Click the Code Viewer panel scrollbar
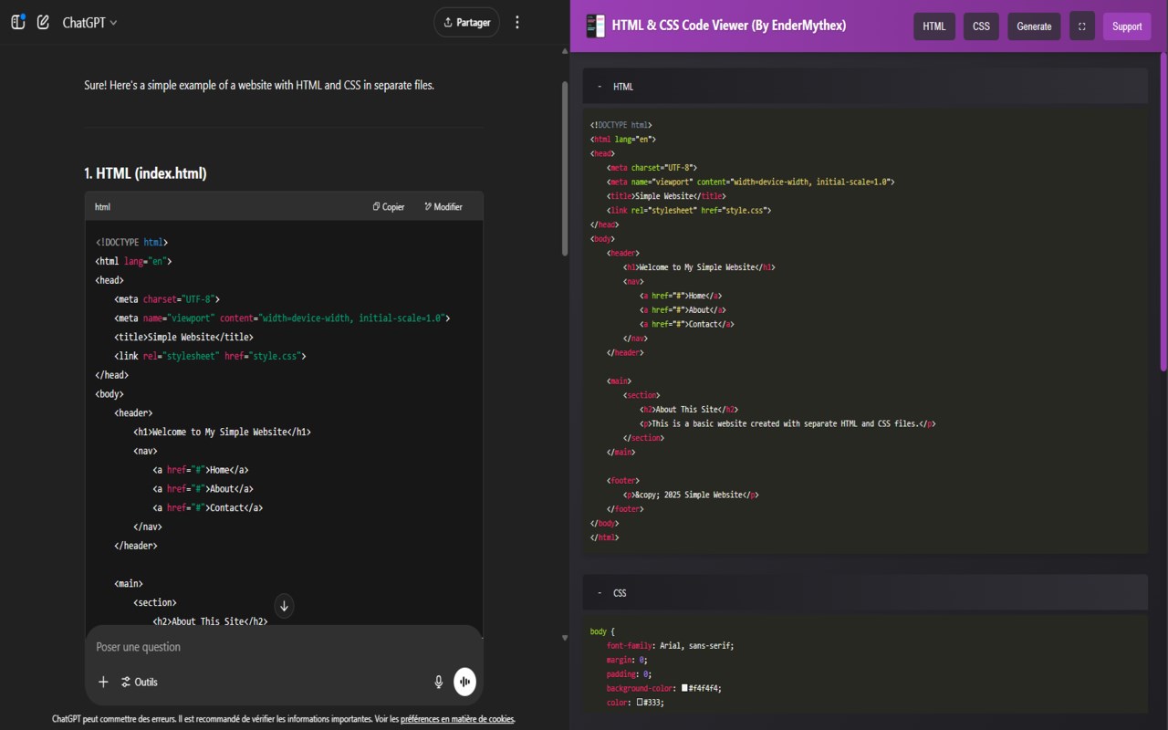Viewport: 1168px width, 730px height. tap(1163, 210)
